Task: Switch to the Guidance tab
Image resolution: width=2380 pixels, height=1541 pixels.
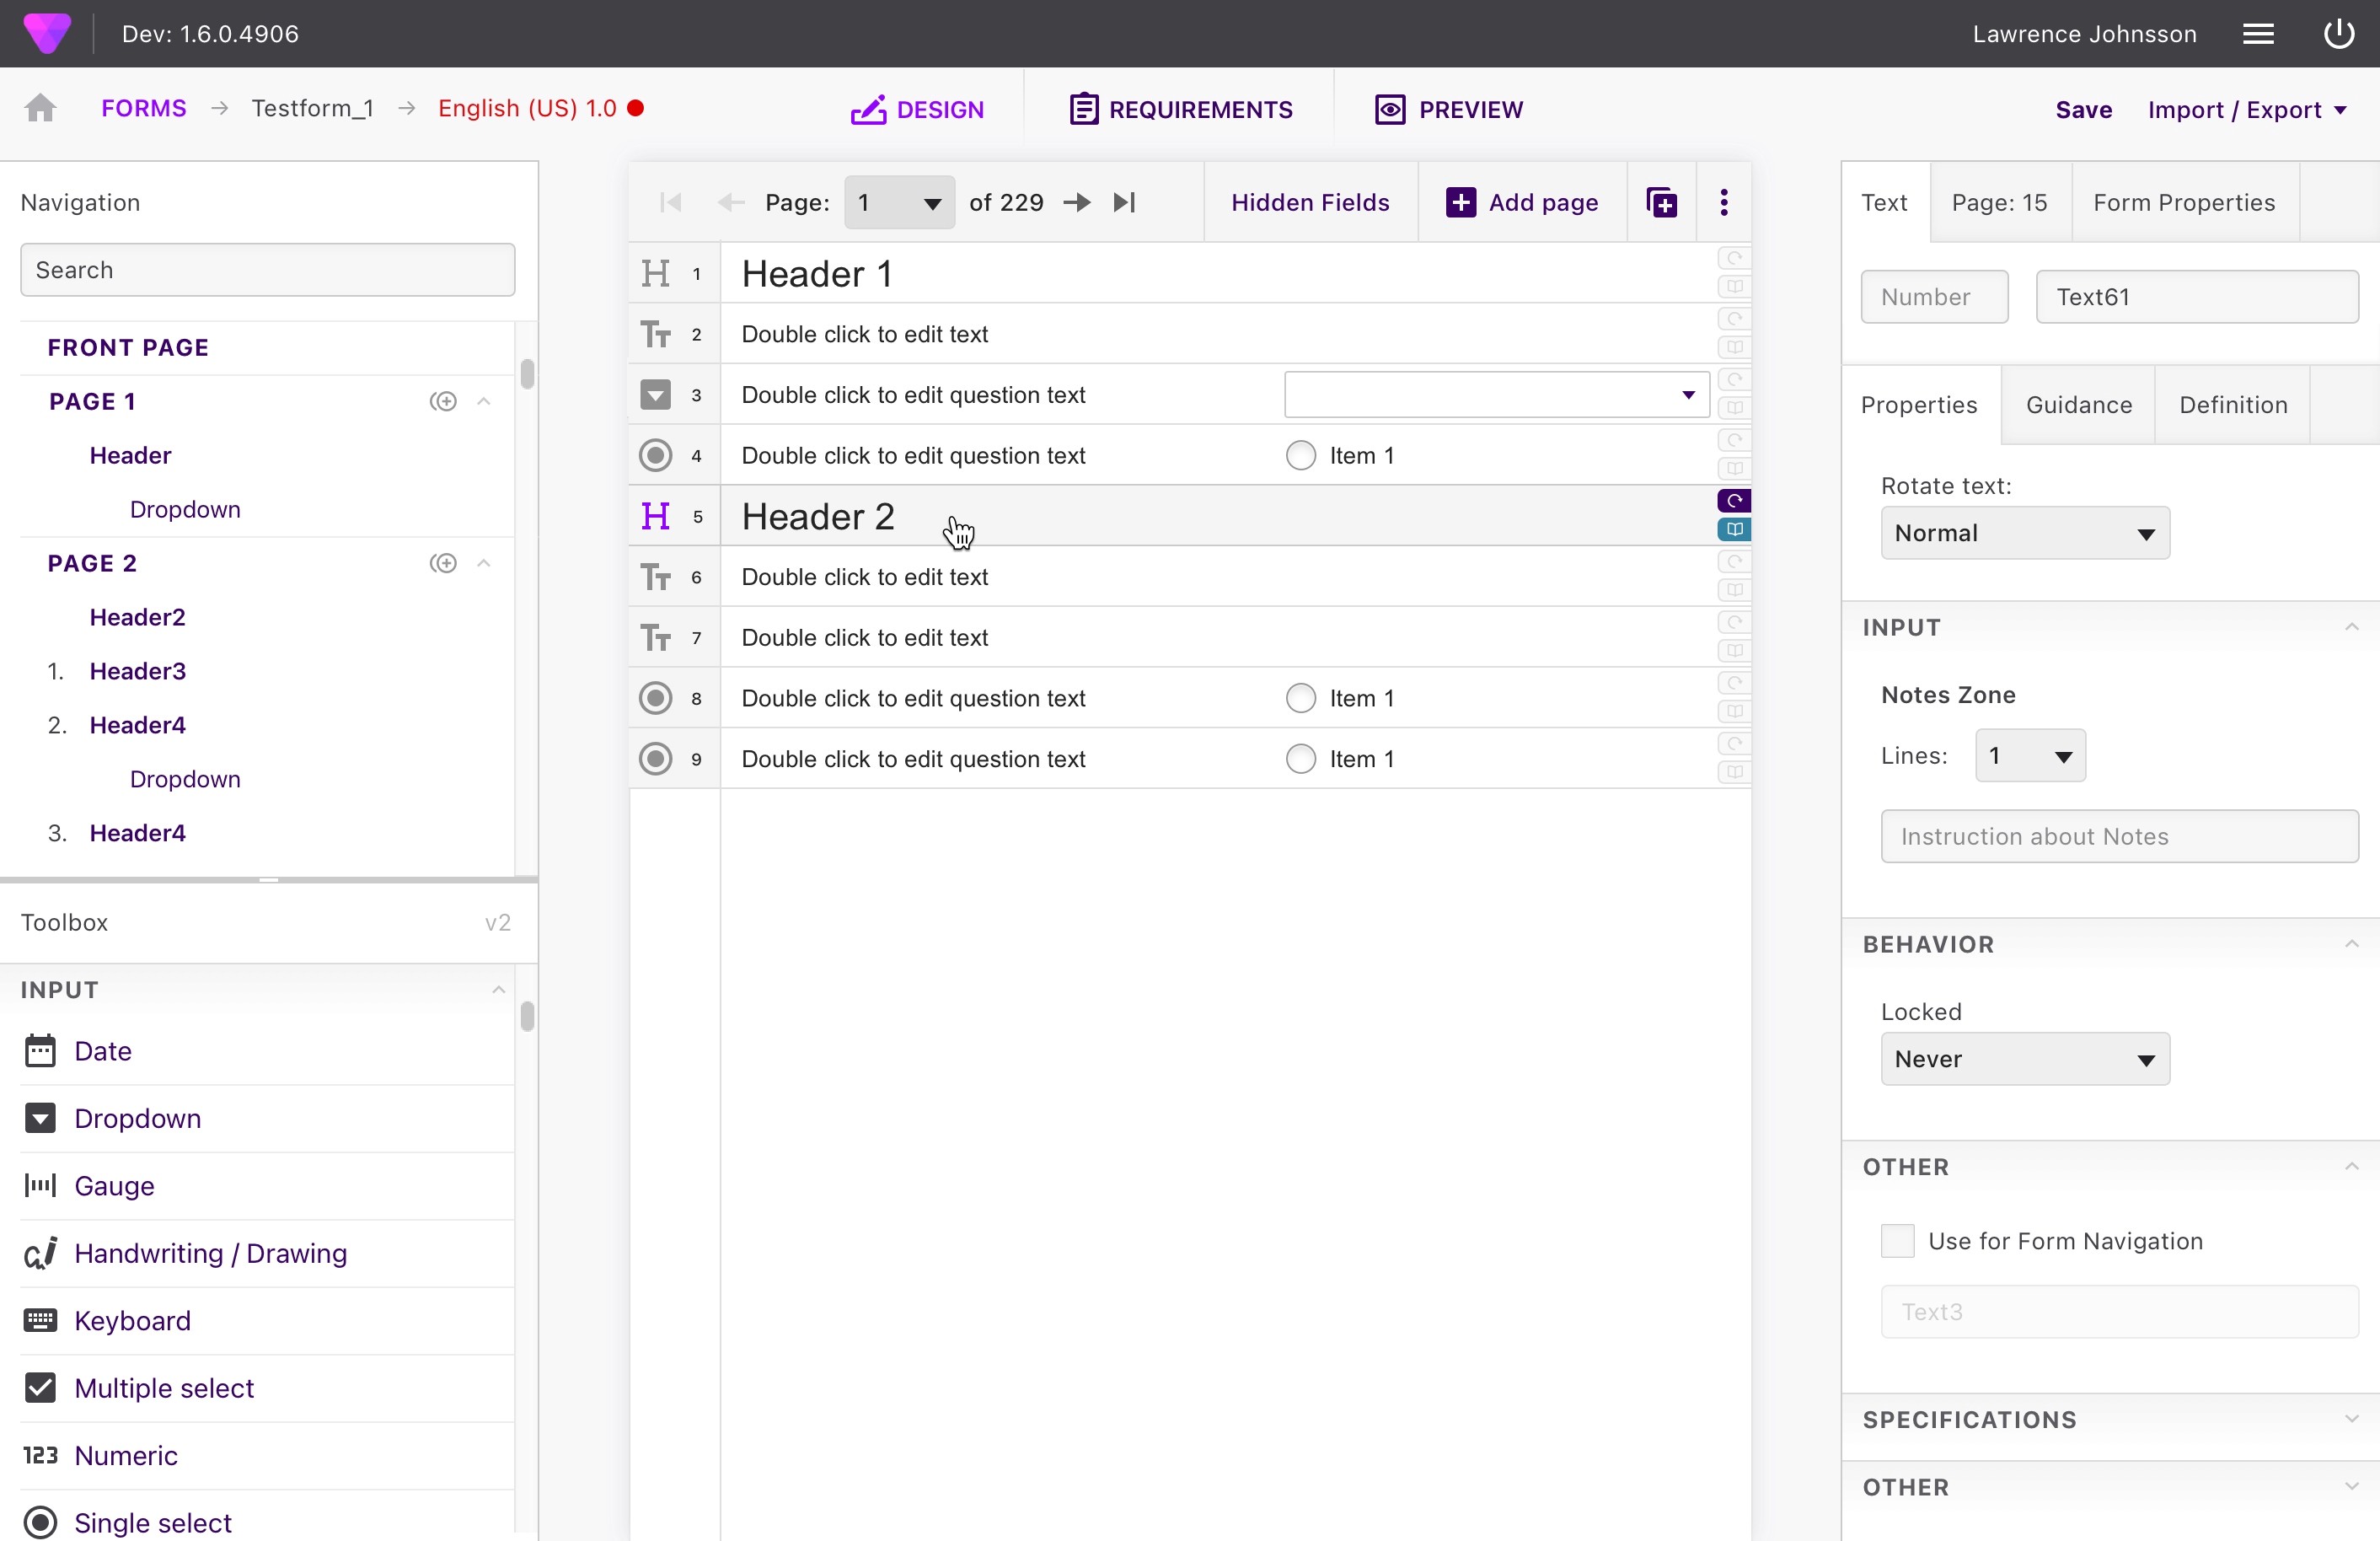Action: (2078, 405)
